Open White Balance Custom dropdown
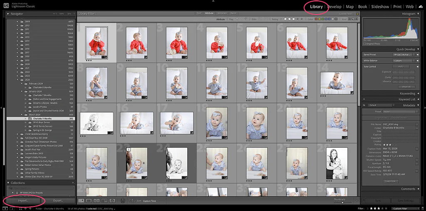 tap(403, 61)
